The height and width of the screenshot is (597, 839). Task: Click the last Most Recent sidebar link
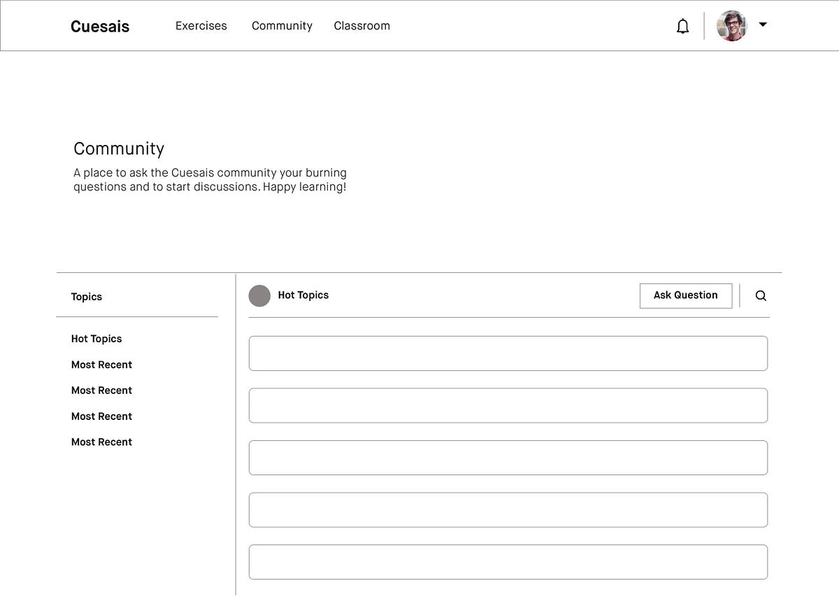pyautogui.click(x=101, y=442)
